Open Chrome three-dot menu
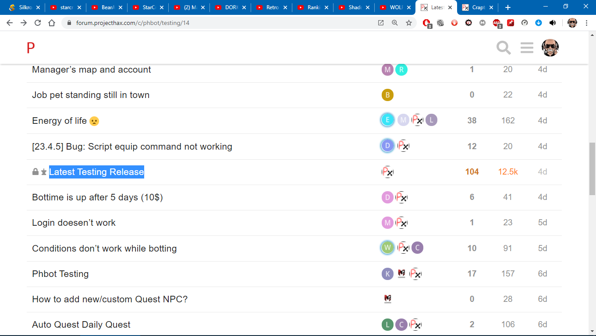 coord(586,23)
